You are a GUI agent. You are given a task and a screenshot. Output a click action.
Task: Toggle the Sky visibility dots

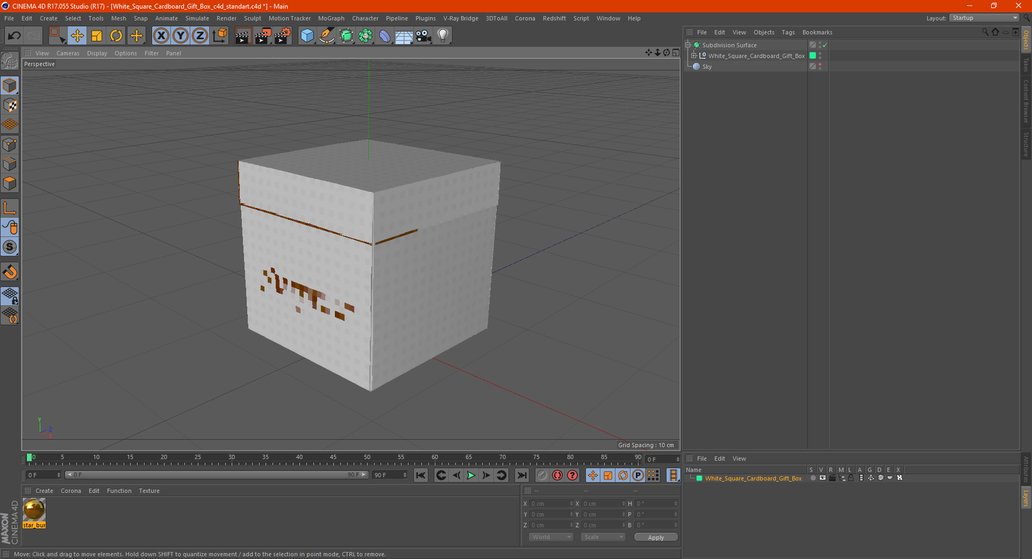(x=820, y=67)
